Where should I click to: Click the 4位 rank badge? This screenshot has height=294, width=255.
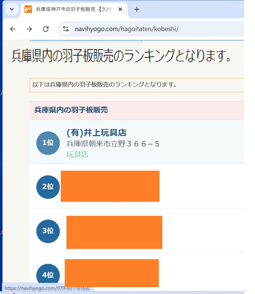tap(48, 275)
